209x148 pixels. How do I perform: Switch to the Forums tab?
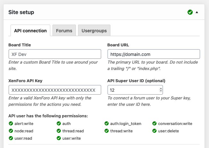[x=64, y=31]
